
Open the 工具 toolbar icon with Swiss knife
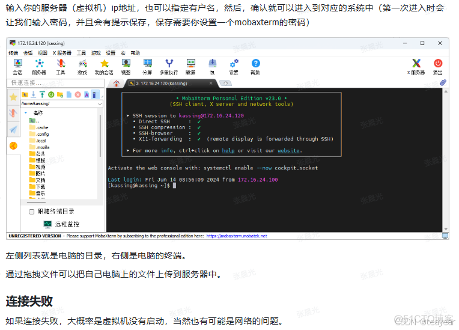pyautogui.click(x=61, y=67)
